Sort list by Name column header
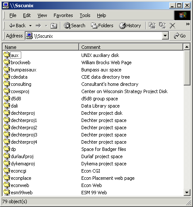The width and height of the screenshot is (193, 207). 40,47
